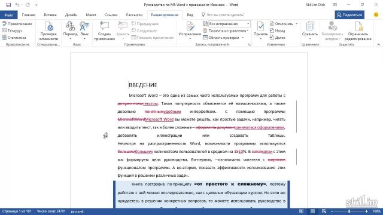Switch to the Рассылки tab
383x215 pixels.
pos(134,15)
